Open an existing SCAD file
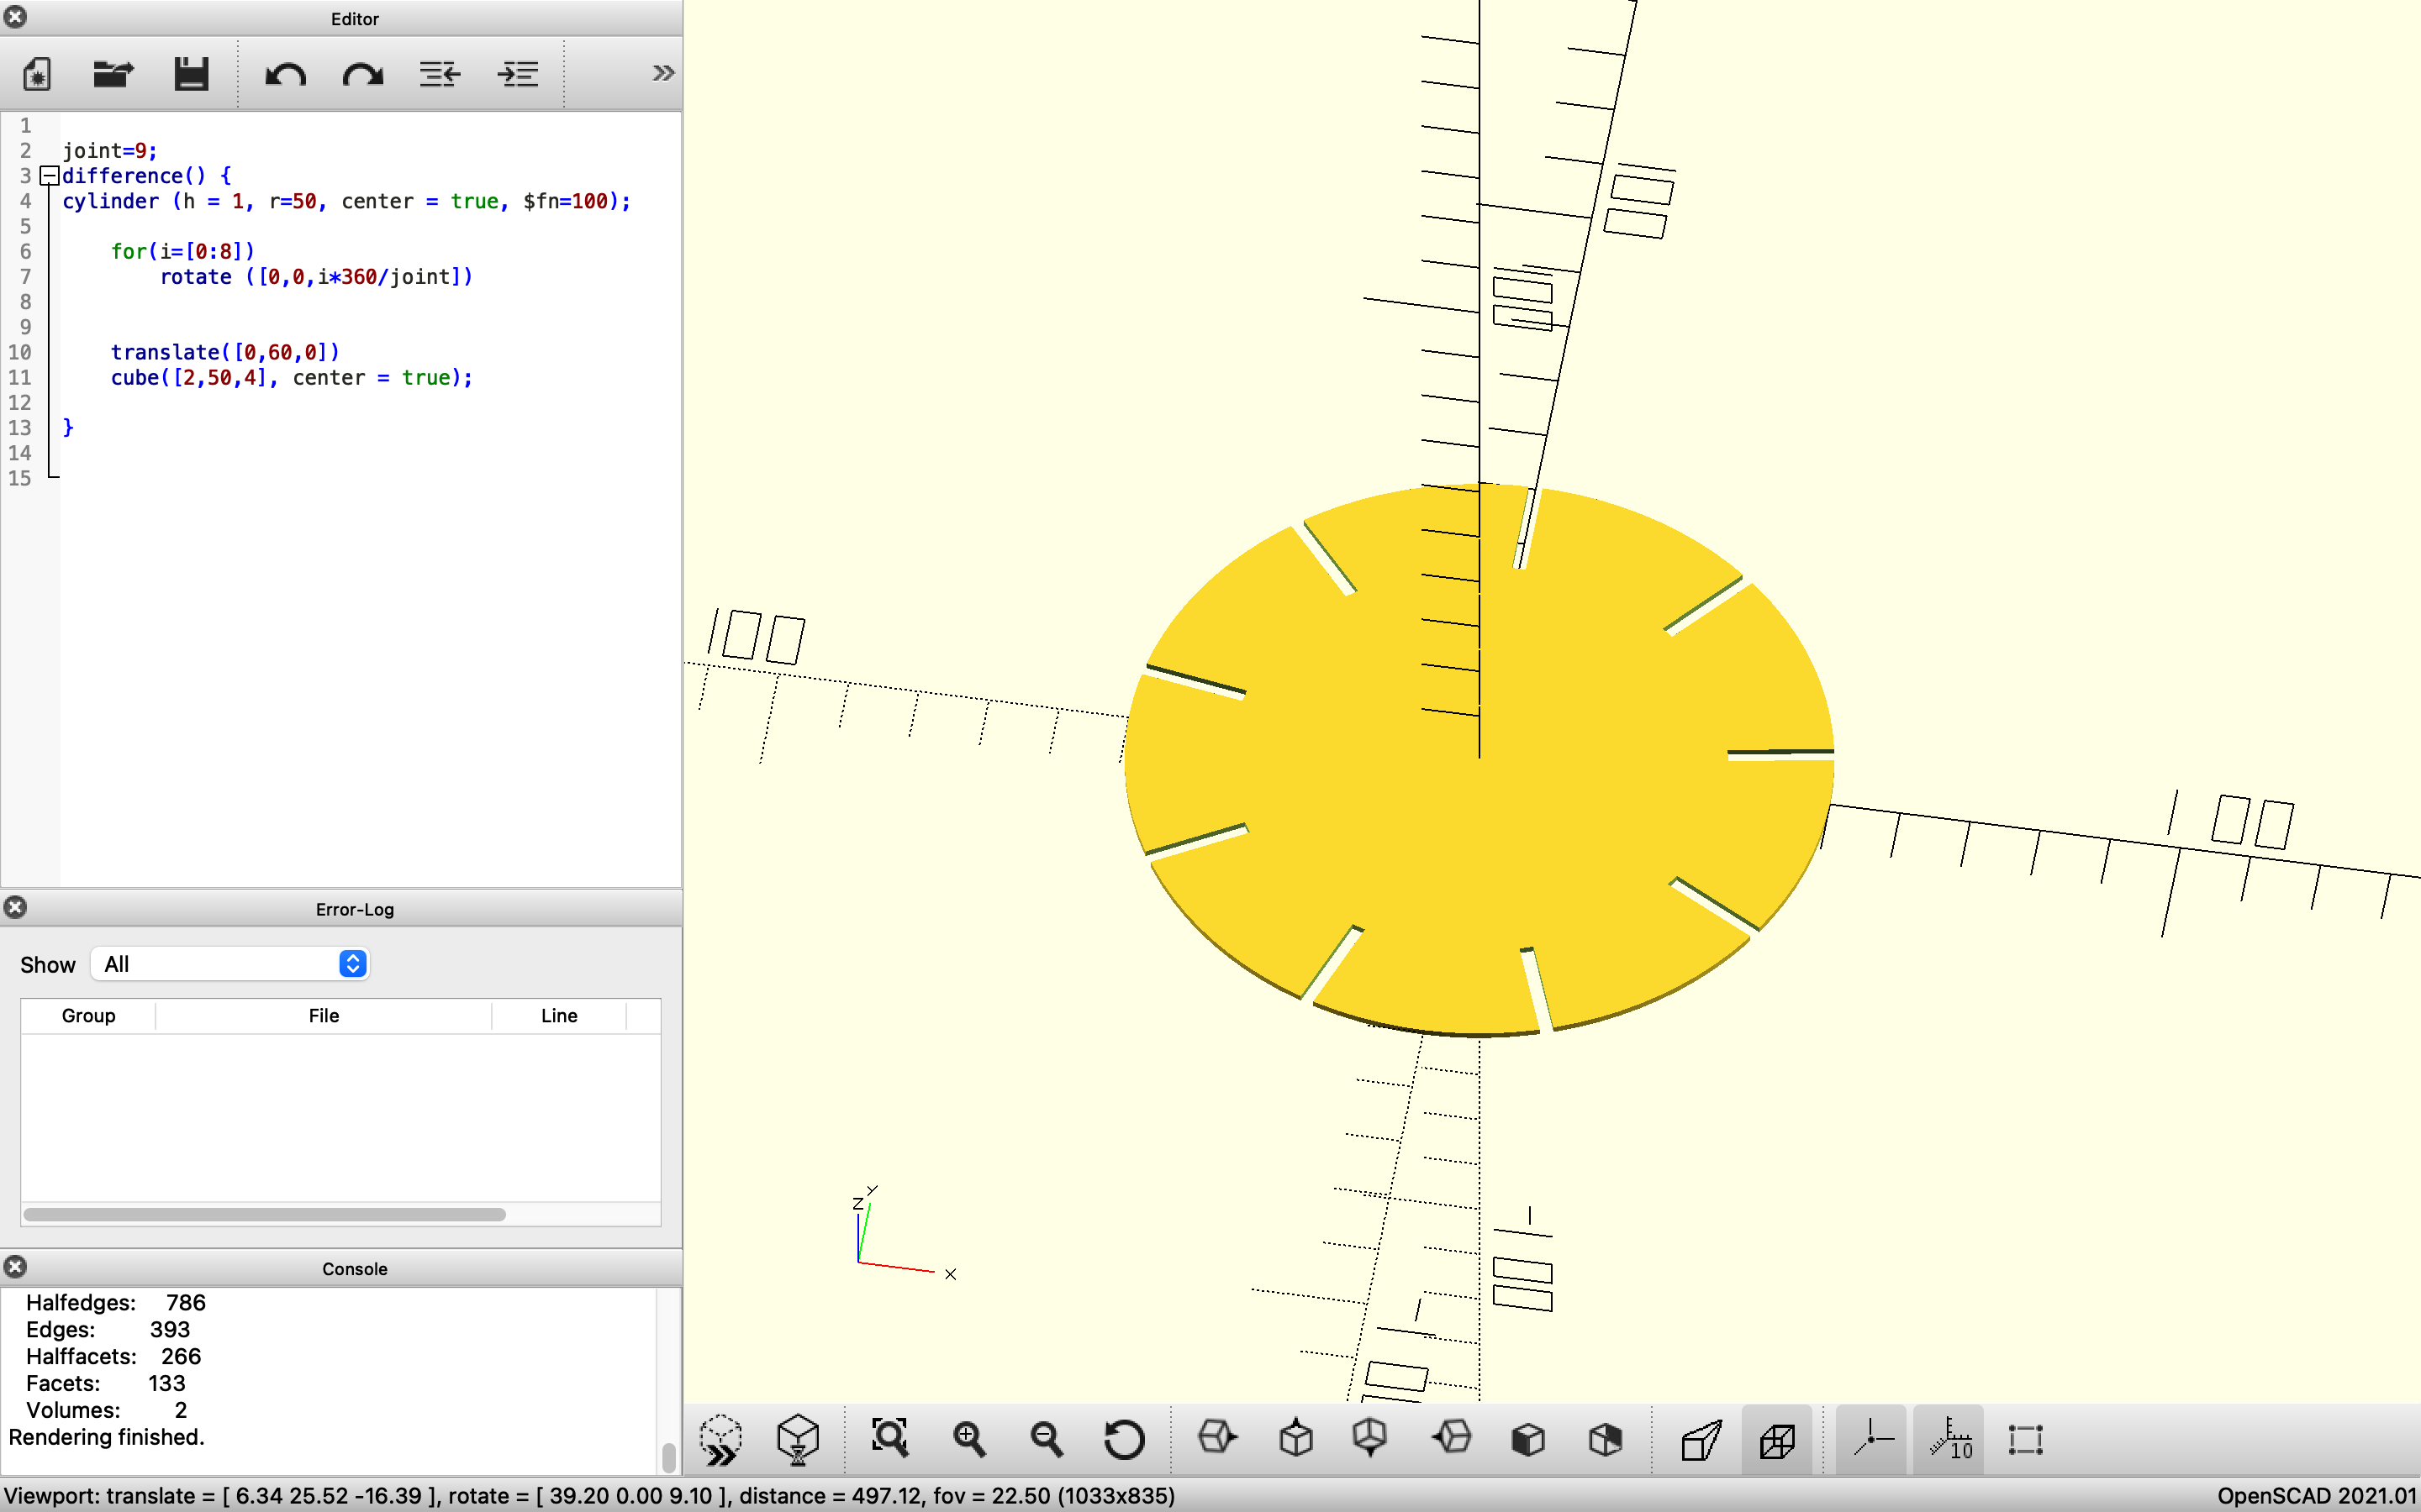Image resolution: width=2421 pixels, height=1512 pixels. tap(112, 73)
